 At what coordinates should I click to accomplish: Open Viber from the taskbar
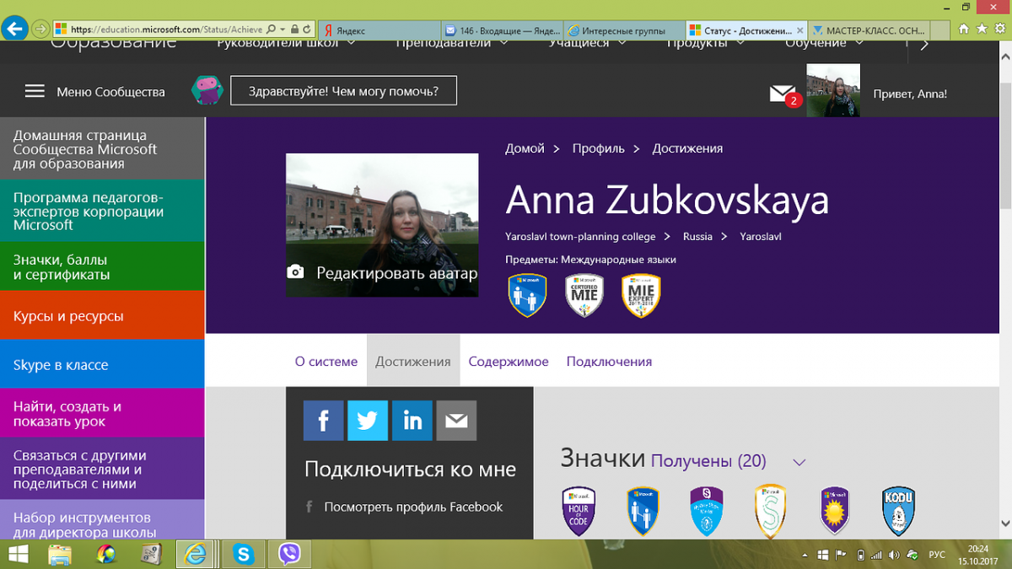click(x=290, y=554)
